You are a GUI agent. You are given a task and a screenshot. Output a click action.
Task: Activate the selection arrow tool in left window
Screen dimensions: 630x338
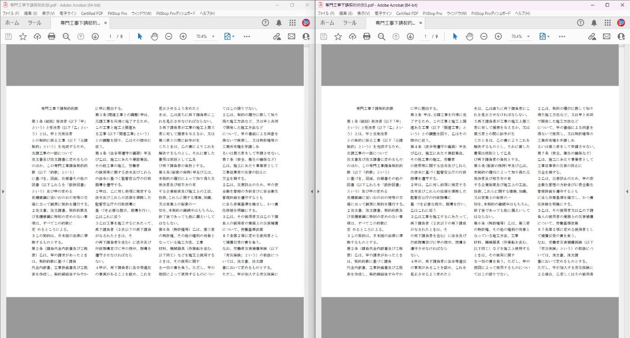point(140,37)
